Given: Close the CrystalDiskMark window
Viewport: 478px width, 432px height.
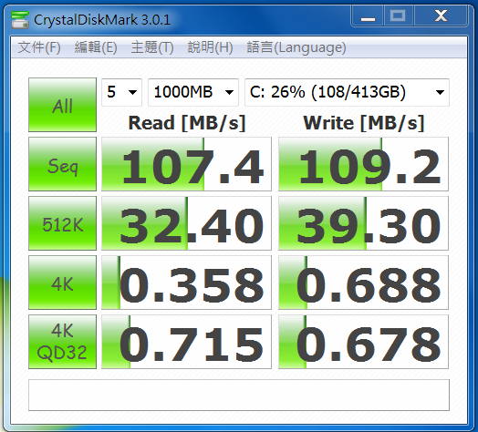Looking at the screenshot, I should pyautogui.click(x=441, y=16).
